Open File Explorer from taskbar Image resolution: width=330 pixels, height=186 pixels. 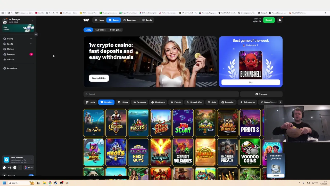click(x=44, y=183)
